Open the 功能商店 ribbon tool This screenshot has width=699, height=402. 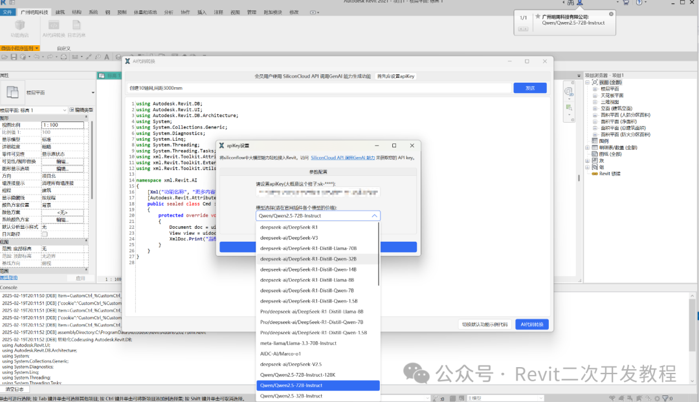19,28
